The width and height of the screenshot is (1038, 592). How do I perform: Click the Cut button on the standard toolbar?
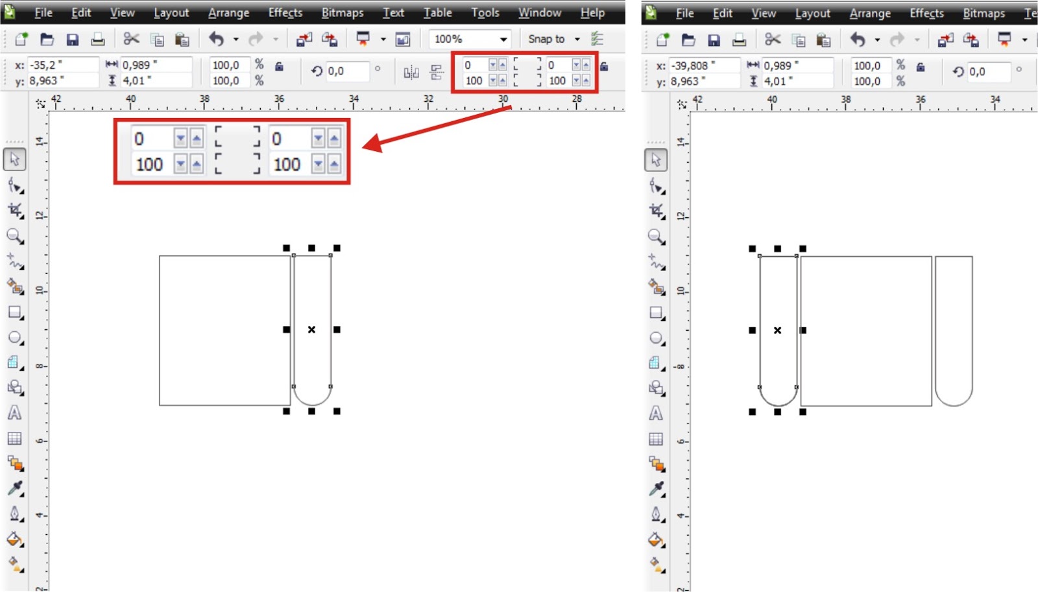click(131, 38)
